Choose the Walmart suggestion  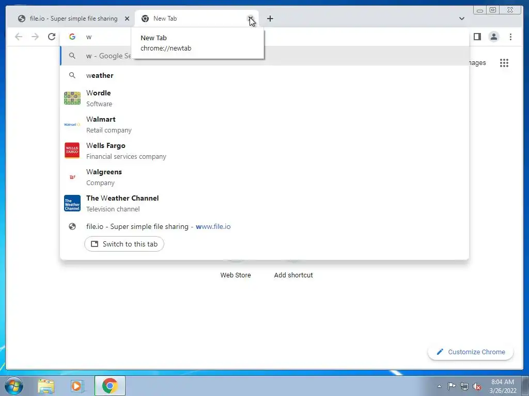point(264,125)
